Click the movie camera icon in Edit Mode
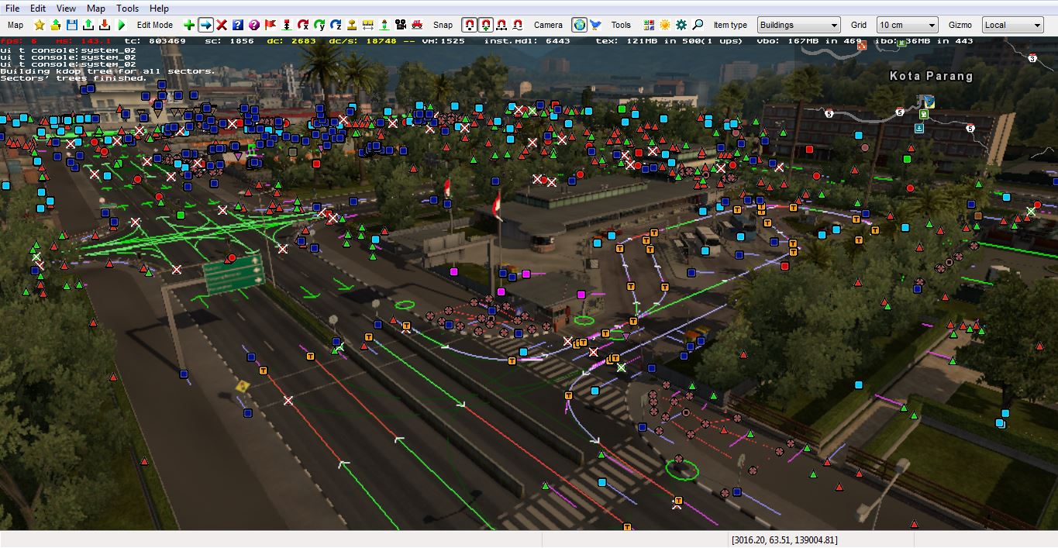The image size is (1058, 548). tap(401, 25)
